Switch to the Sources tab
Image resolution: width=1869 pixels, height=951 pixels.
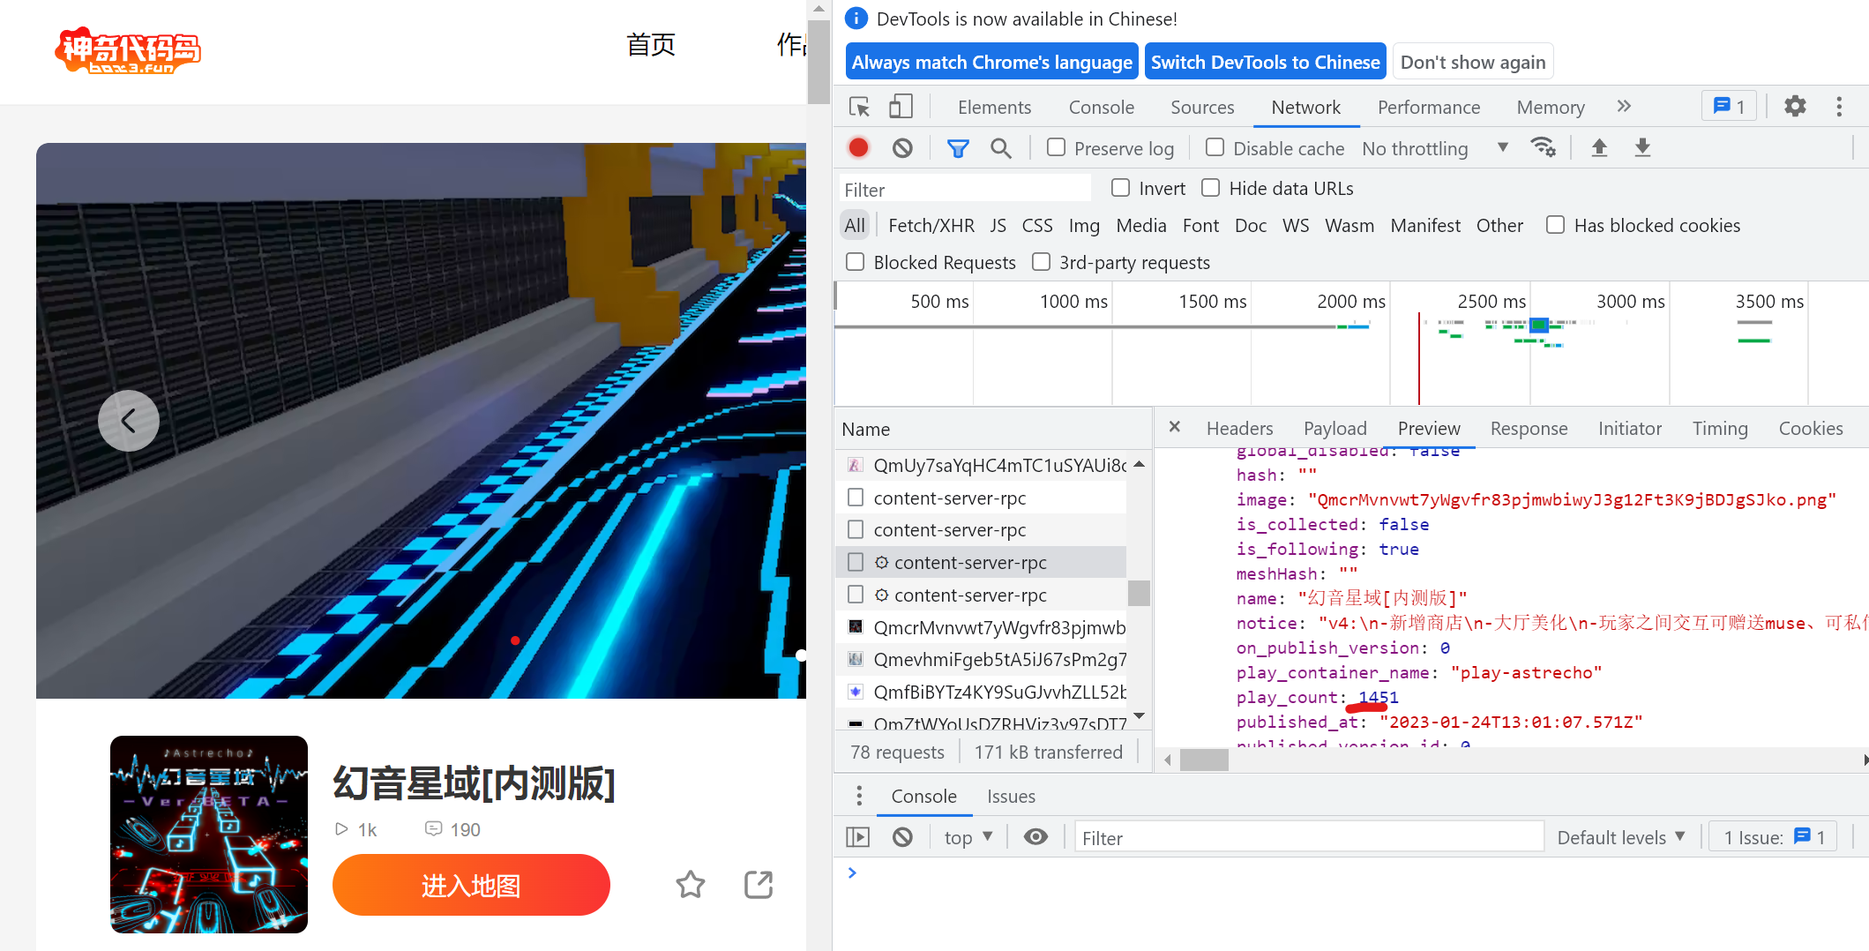click(x=1202, y=108)
